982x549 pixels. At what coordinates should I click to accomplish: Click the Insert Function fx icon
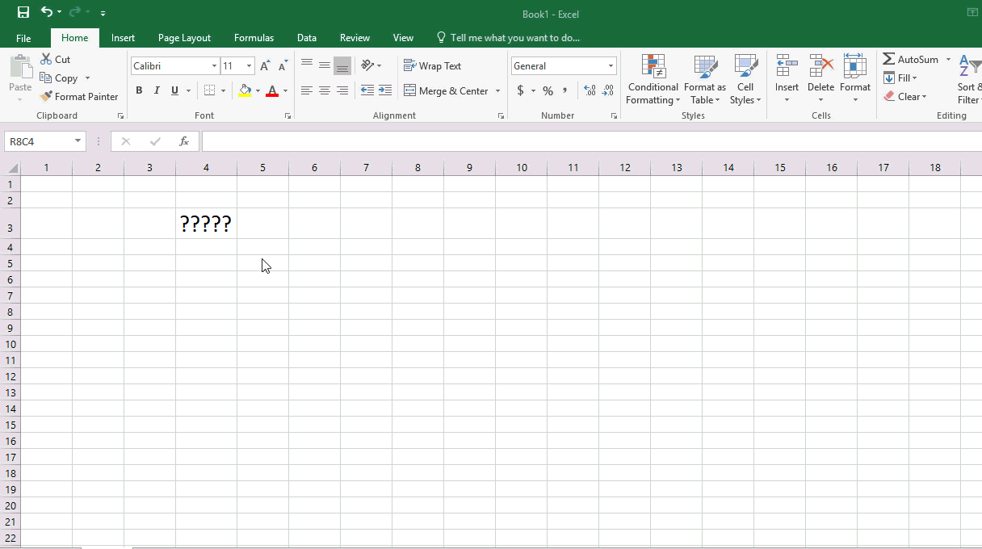click(184, 141)
